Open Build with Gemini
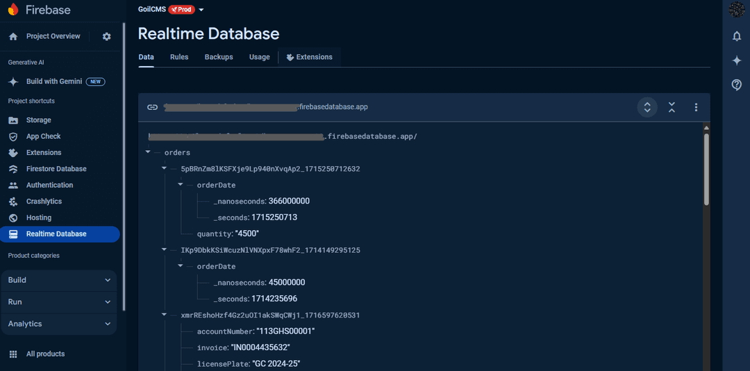 (x=54, y=81)
